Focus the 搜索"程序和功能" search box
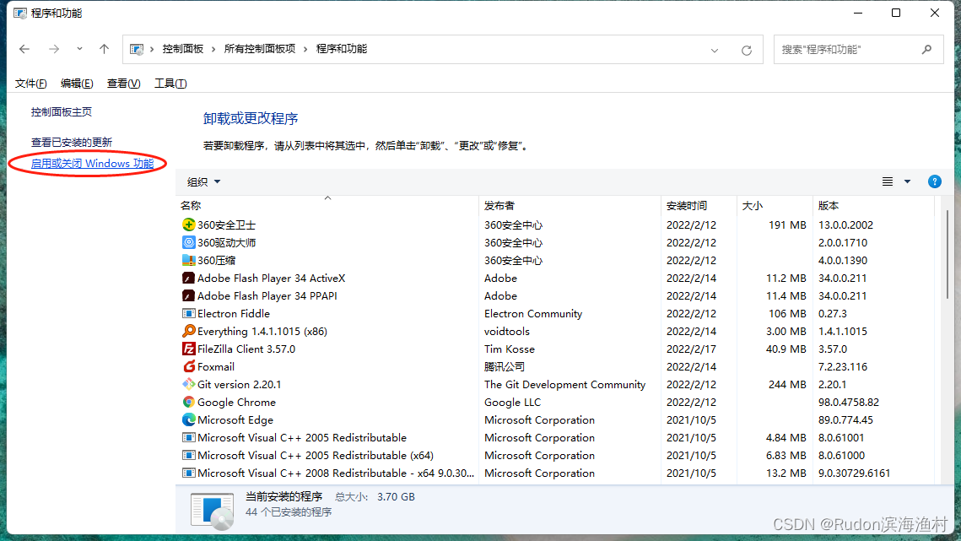 pyautogui.click(x=858, y=49)
